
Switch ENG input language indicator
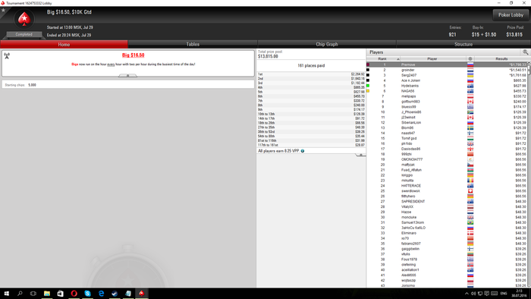coord(504,294)
